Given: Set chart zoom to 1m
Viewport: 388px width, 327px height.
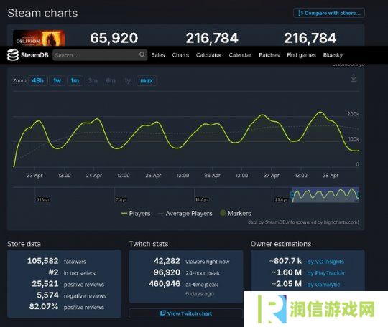Looking at the screenshot, I should [x=75, y=80].
